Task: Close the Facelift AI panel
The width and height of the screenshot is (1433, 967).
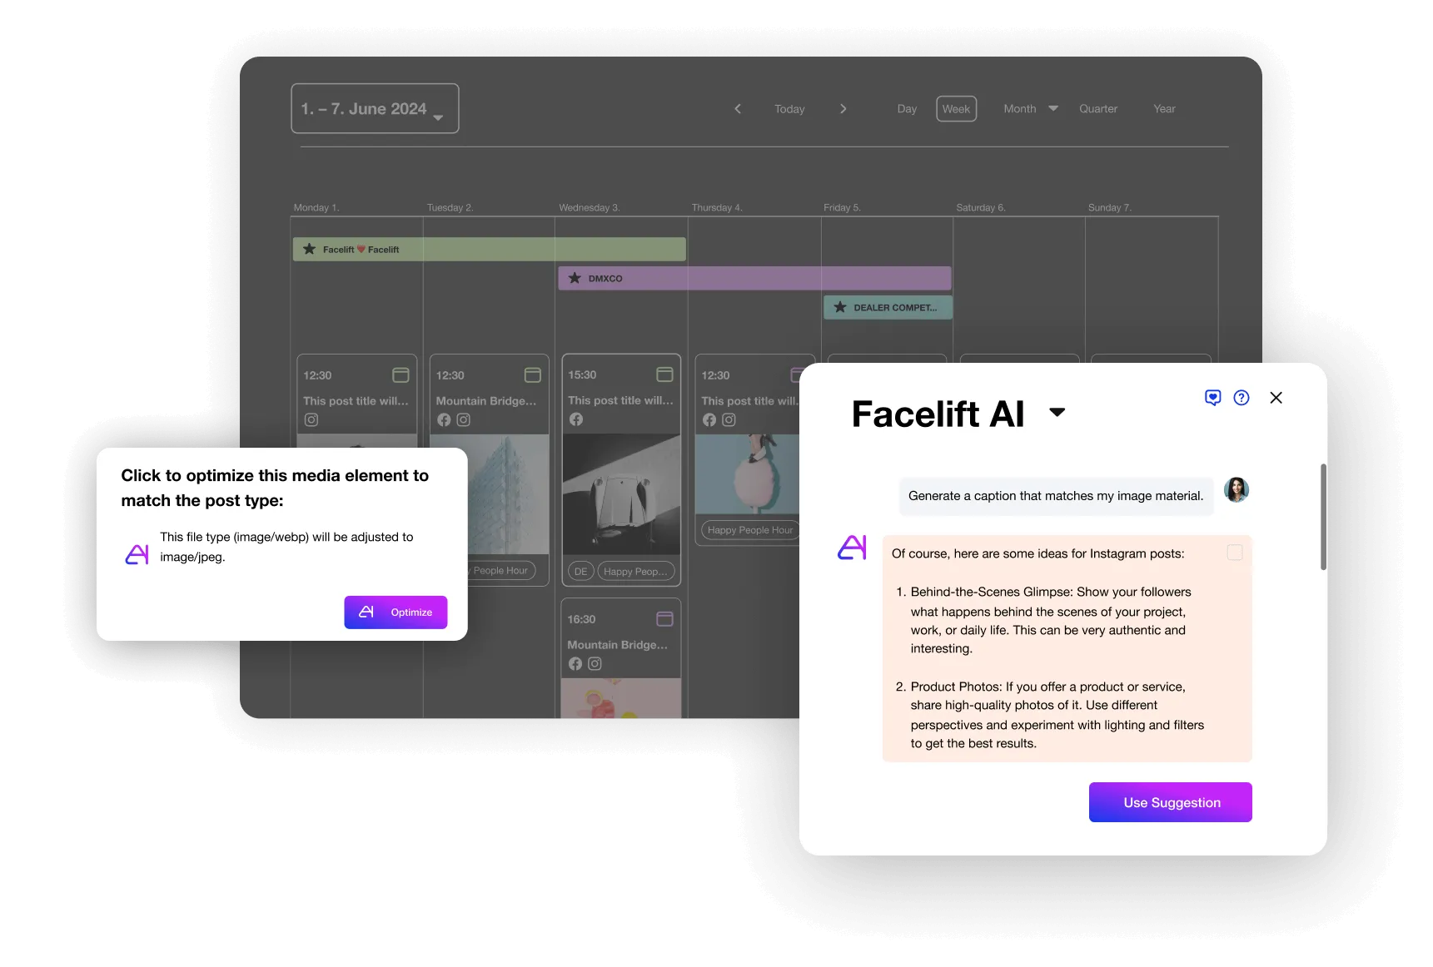Action: (1276, 398)
